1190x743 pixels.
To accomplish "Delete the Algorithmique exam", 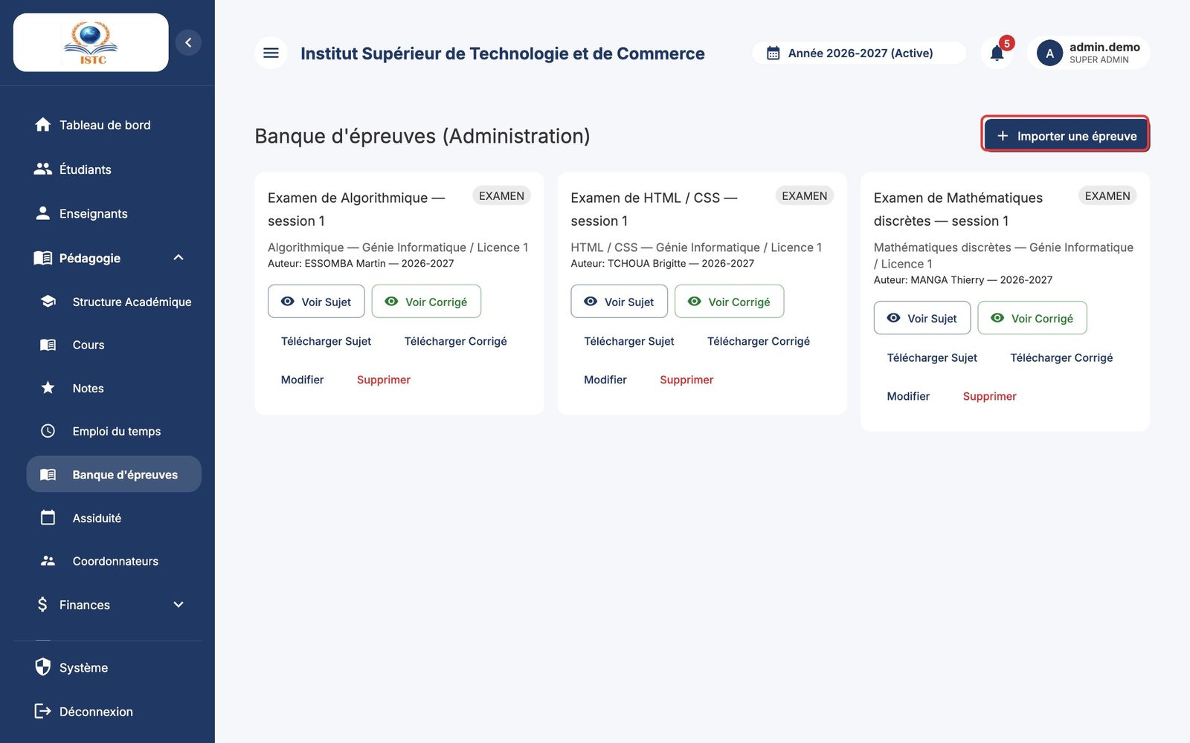I will (383, 380).
